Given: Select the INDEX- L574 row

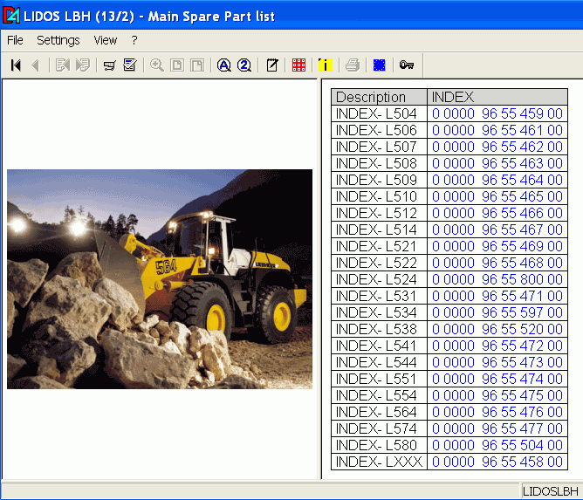Looking at the screenshot, I should [449, 428].
